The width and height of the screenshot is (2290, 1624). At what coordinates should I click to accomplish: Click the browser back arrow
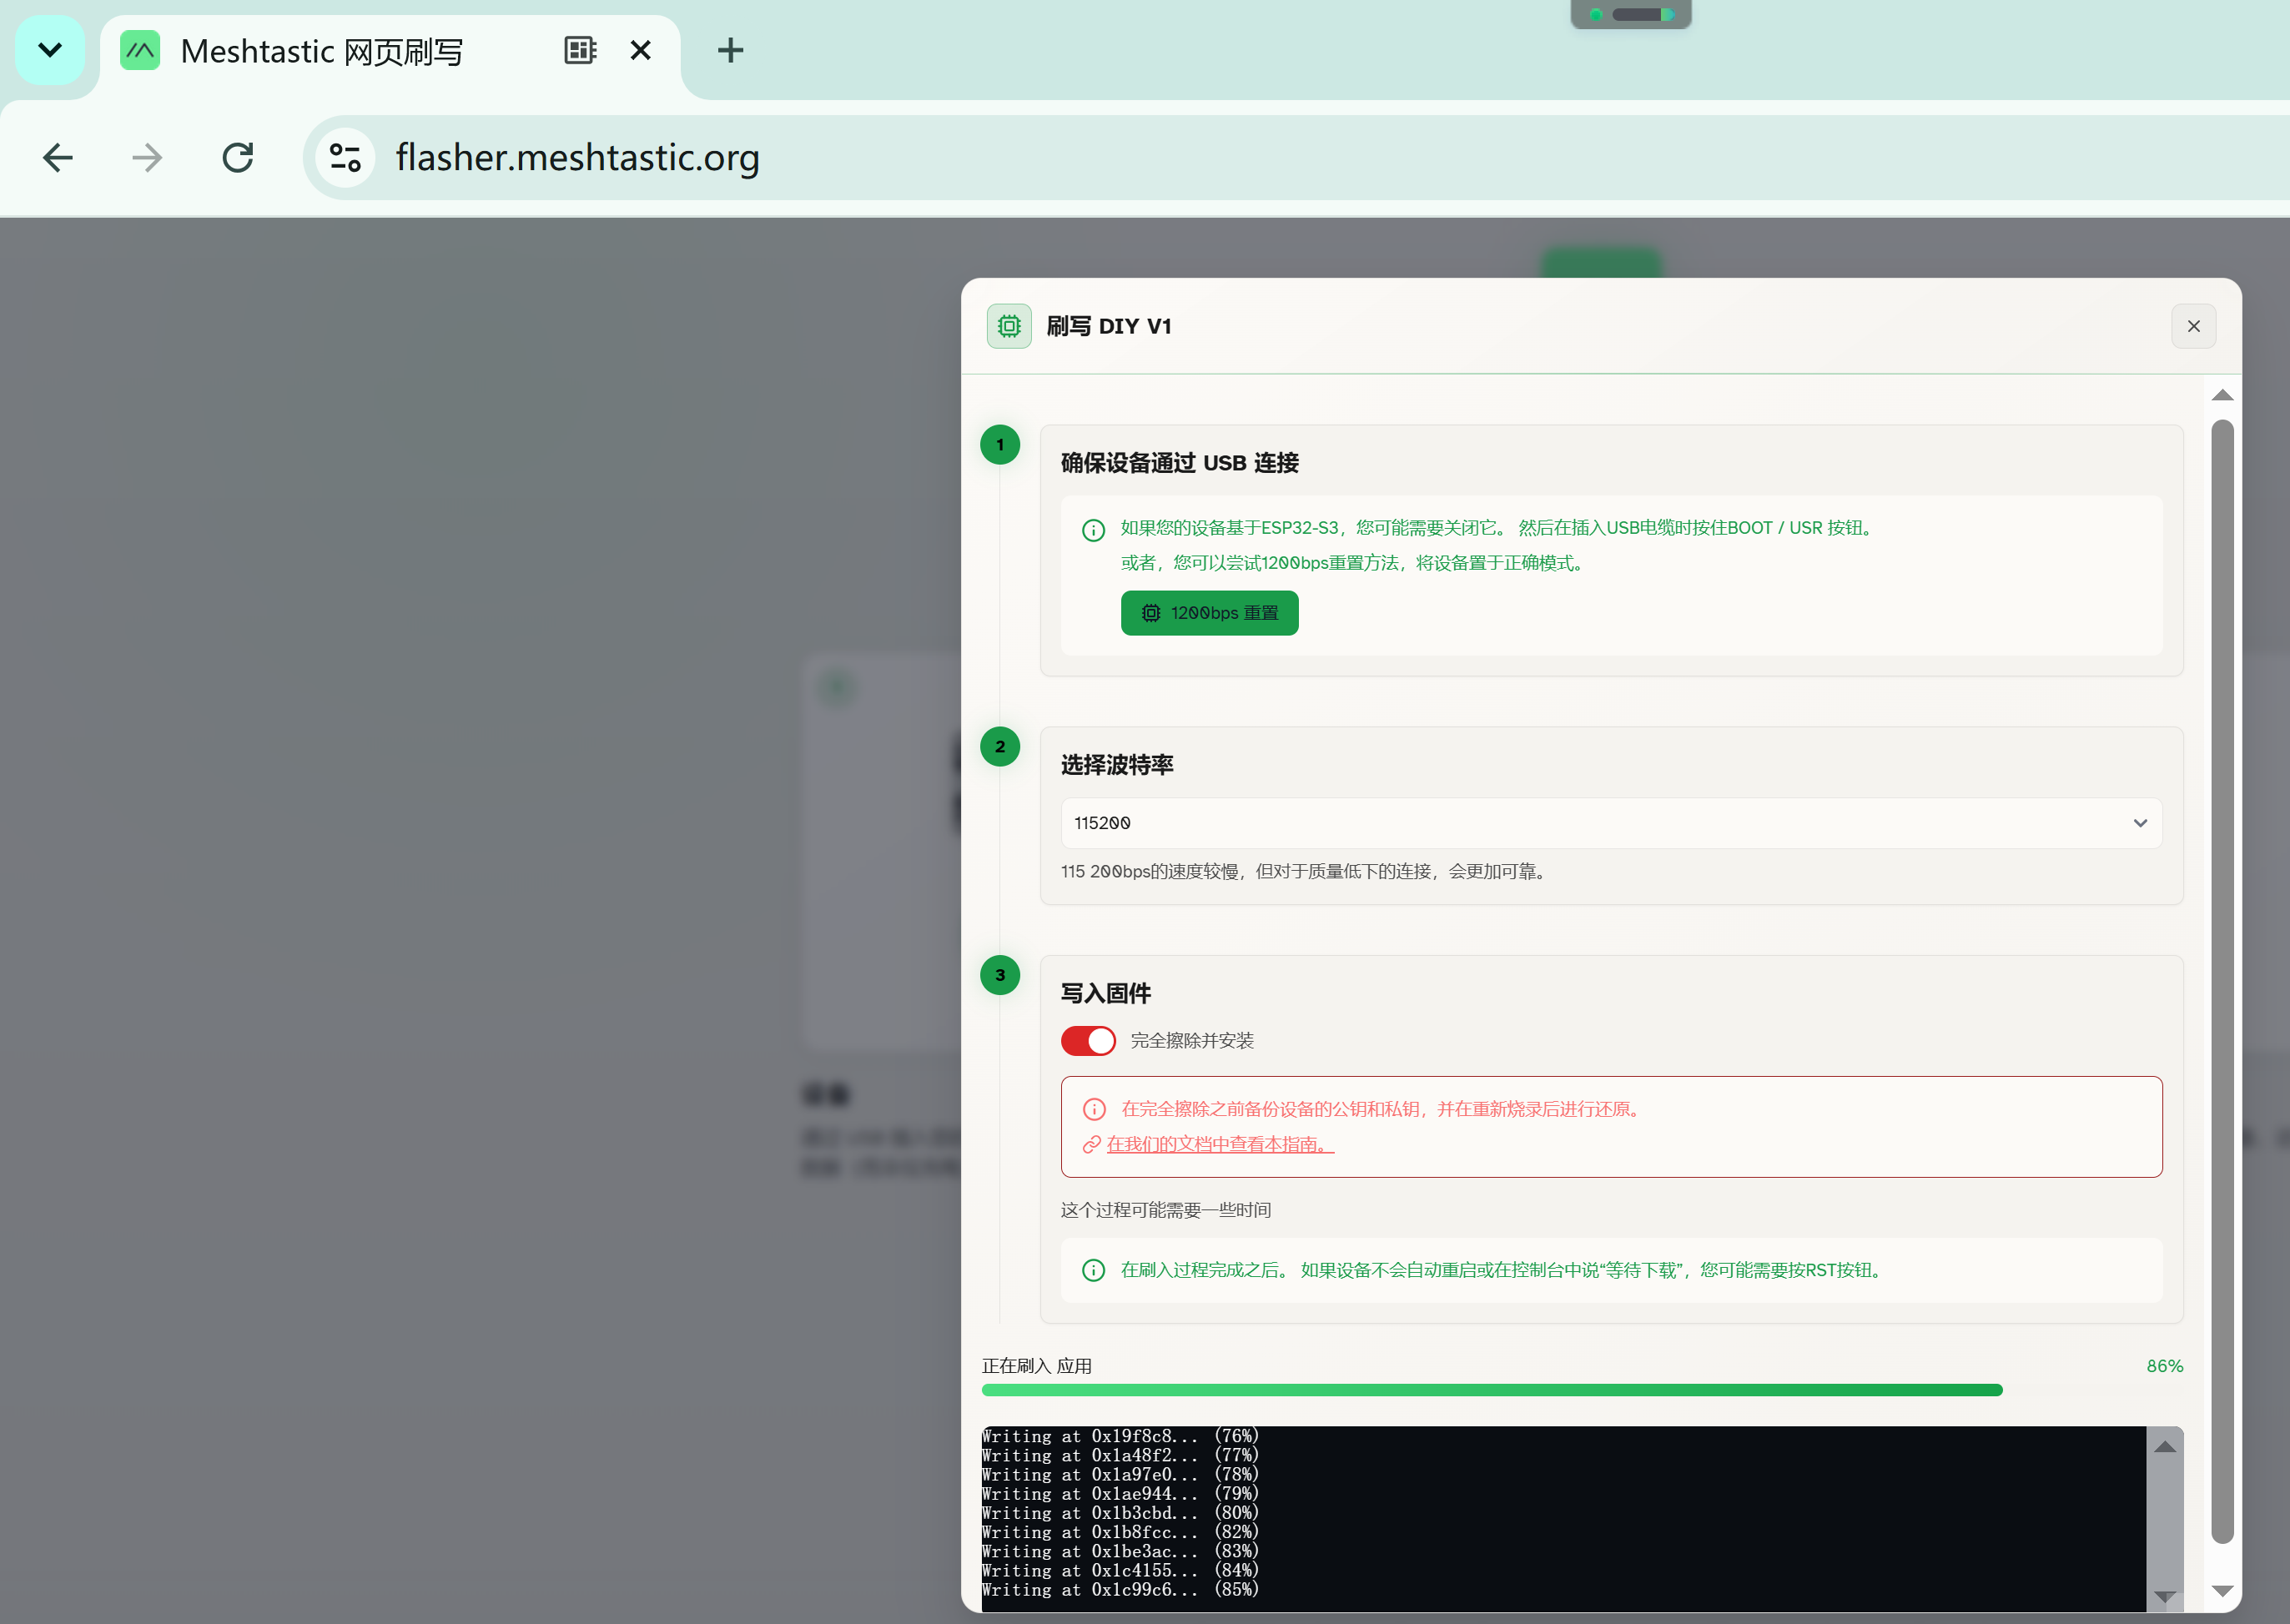click(x=58, y=158)
